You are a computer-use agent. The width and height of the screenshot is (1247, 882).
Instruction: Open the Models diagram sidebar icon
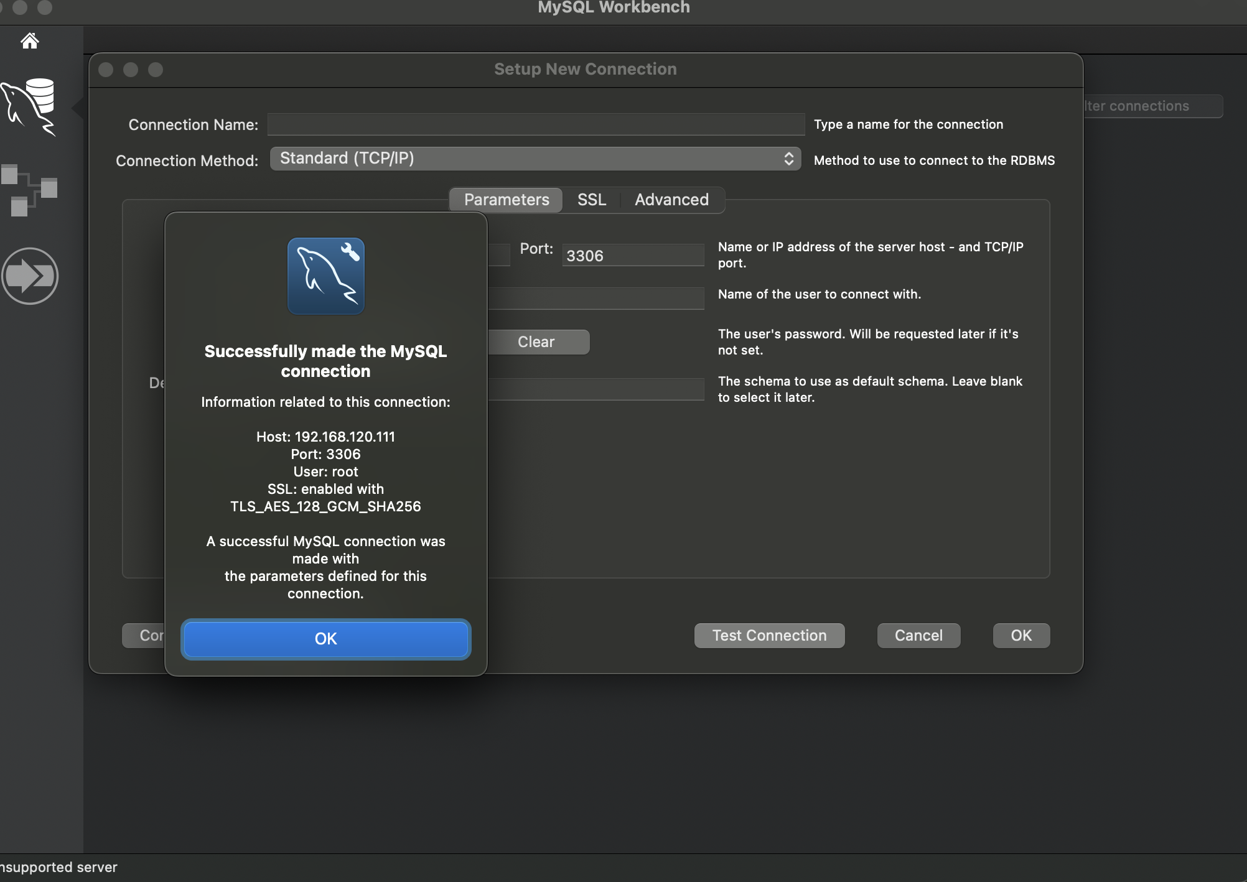point(29,190)
